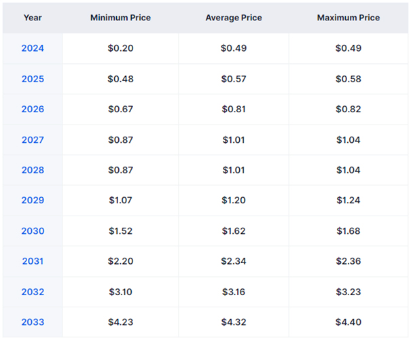411x340 pixels.
Task: Click the Minimum Price column header
Action: (120, 17)
